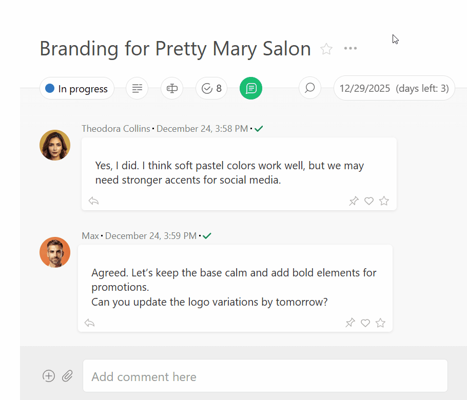Open the 12/29/2025 due date picker
Viewport: 467px width, 400px height.
click(x=394, y=88)
